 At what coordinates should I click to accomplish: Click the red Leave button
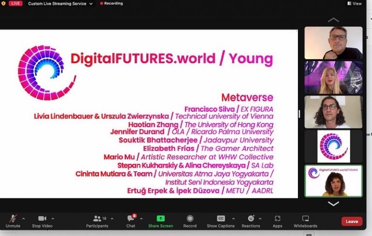coord(352,221)
